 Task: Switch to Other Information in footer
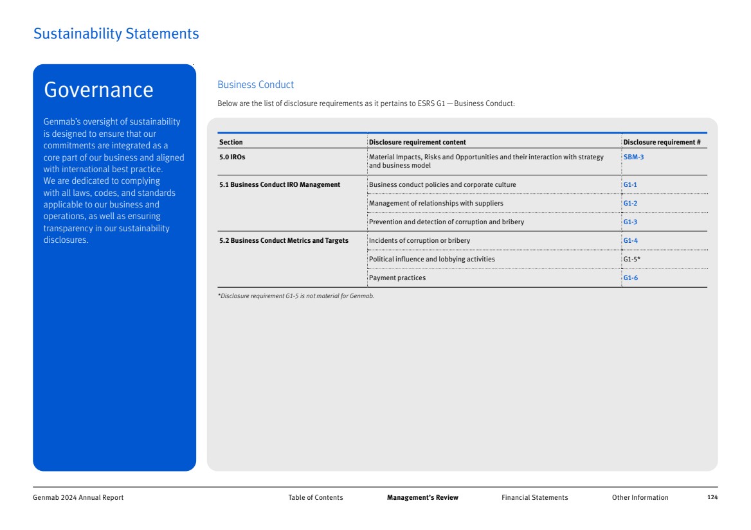tap(640, 498)
